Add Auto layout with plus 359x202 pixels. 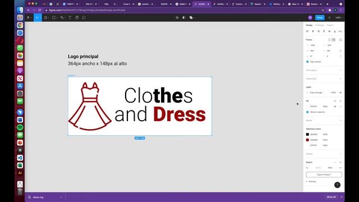click(x=340, y=70)
